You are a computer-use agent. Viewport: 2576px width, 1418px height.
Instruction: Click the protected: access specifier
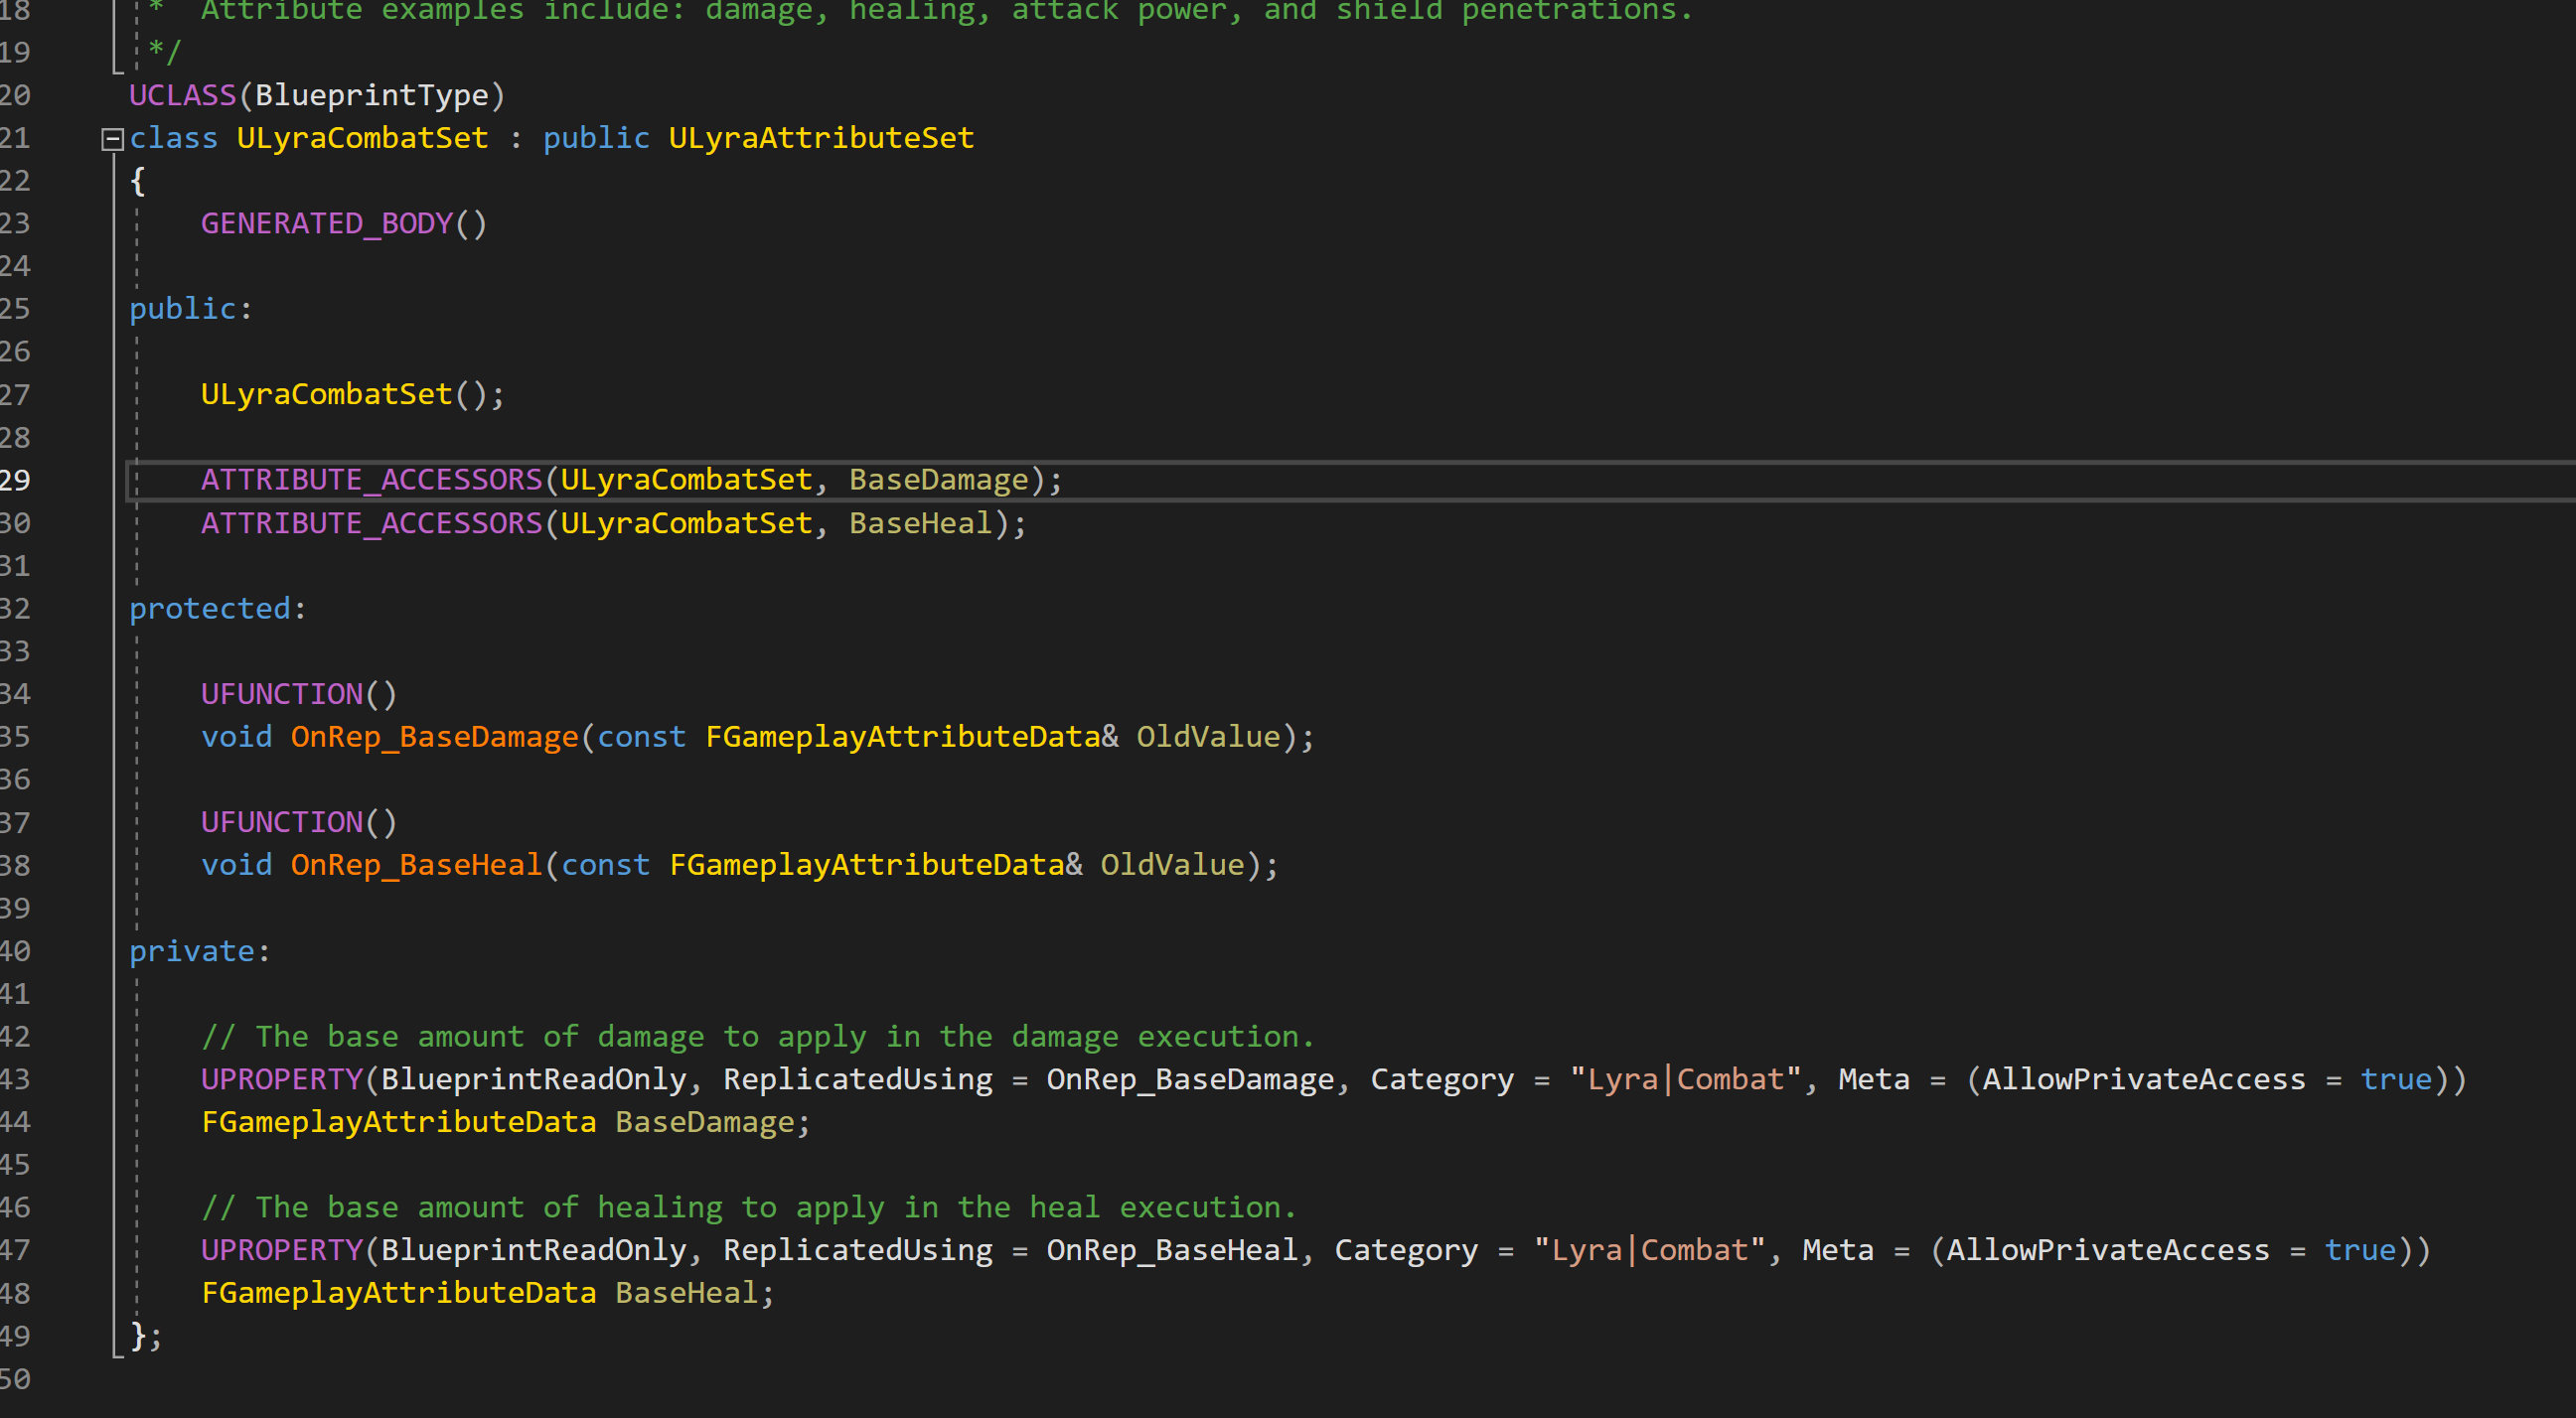[x=217, y=609]
